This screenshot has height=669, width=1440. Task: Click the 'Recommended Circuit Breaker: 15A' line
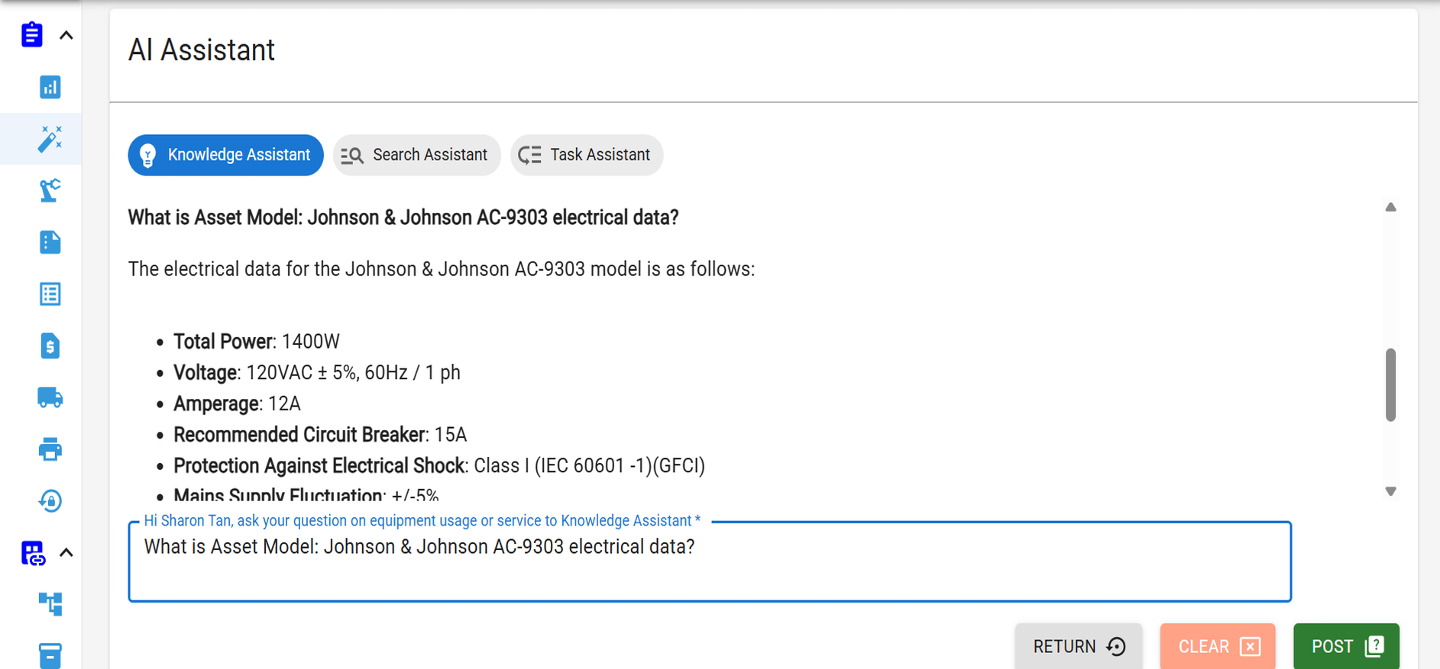(320, 435)
